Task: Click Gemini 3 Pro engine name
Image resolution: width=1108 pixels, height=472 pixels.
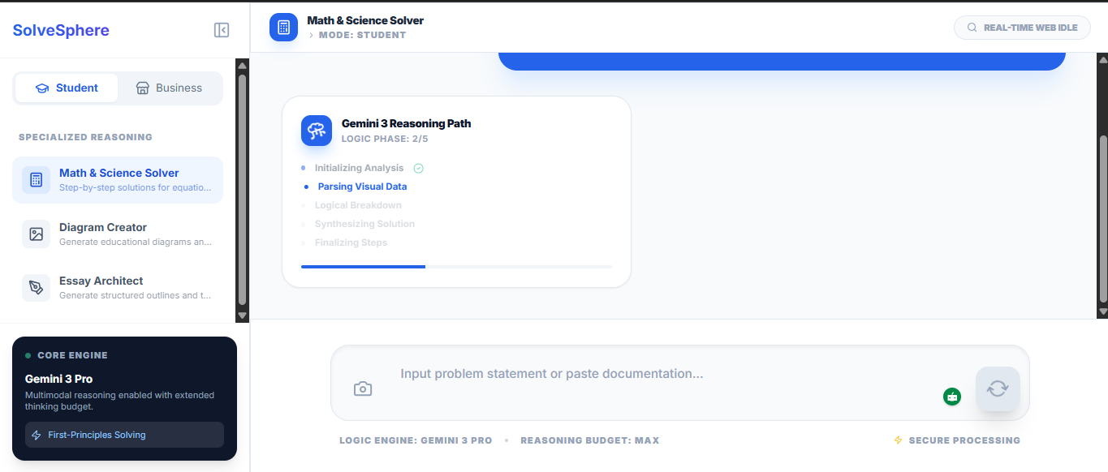Action: point(58,379)
